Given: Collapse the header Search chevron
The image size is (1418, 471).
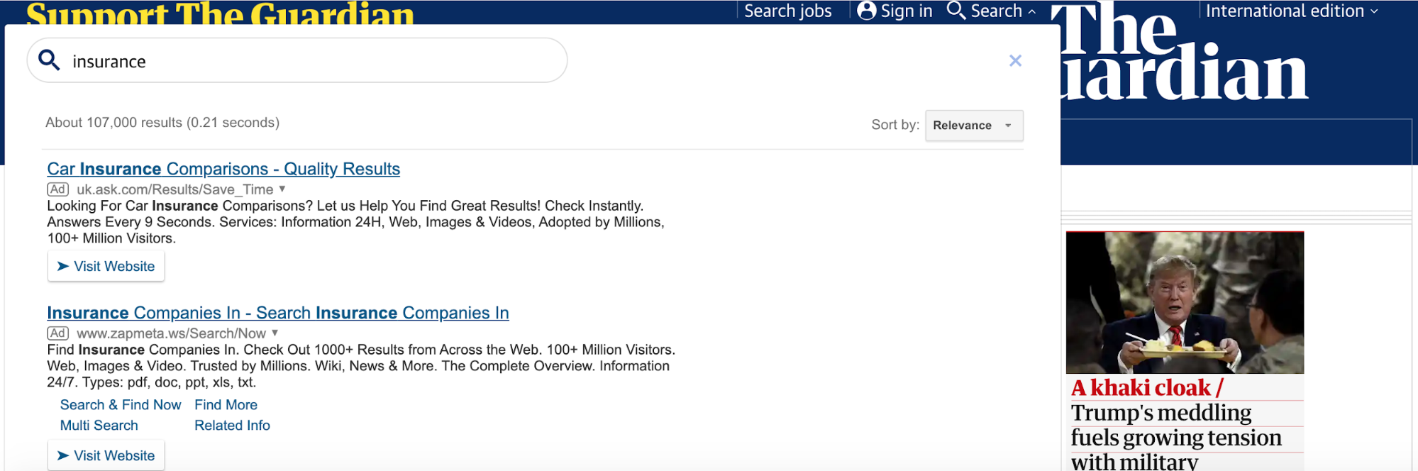Looking at the screenshot, I should (1032, 12).
